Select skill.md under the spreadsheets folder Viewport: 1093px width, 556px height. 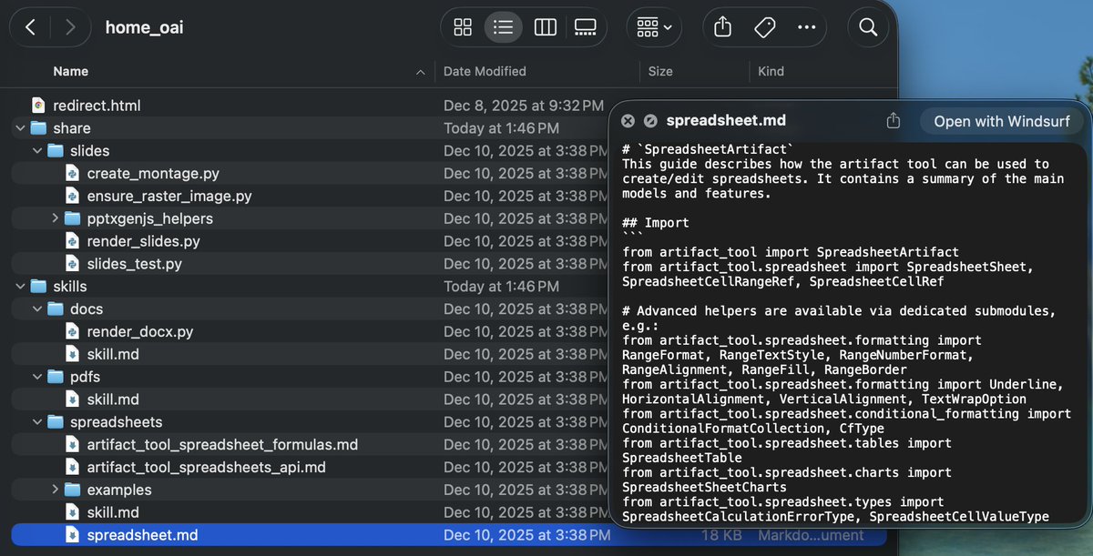[x=113, y=512]
